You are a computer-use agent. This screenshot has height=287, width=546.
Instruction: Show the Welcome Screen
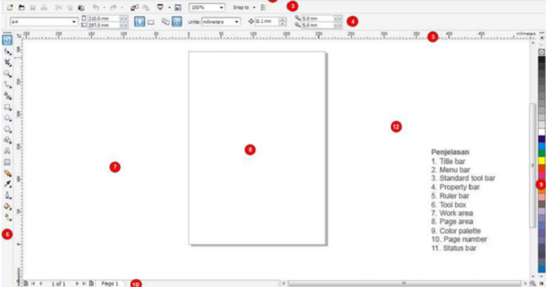click(178, 7)
